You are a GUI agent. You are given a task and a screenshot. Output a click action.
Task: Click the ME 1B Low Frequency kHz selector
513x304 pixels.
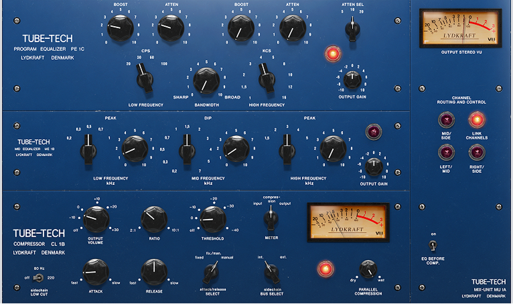coord(88,149)
